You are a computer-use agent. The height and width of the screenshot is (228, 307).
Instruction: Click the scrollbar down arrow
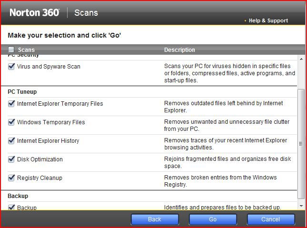coord(301,206)
